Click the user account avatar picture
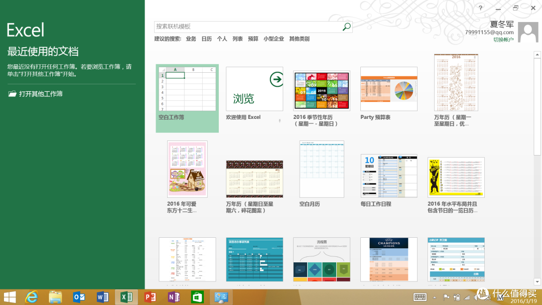The image size is (542, 305). (528, 32)
